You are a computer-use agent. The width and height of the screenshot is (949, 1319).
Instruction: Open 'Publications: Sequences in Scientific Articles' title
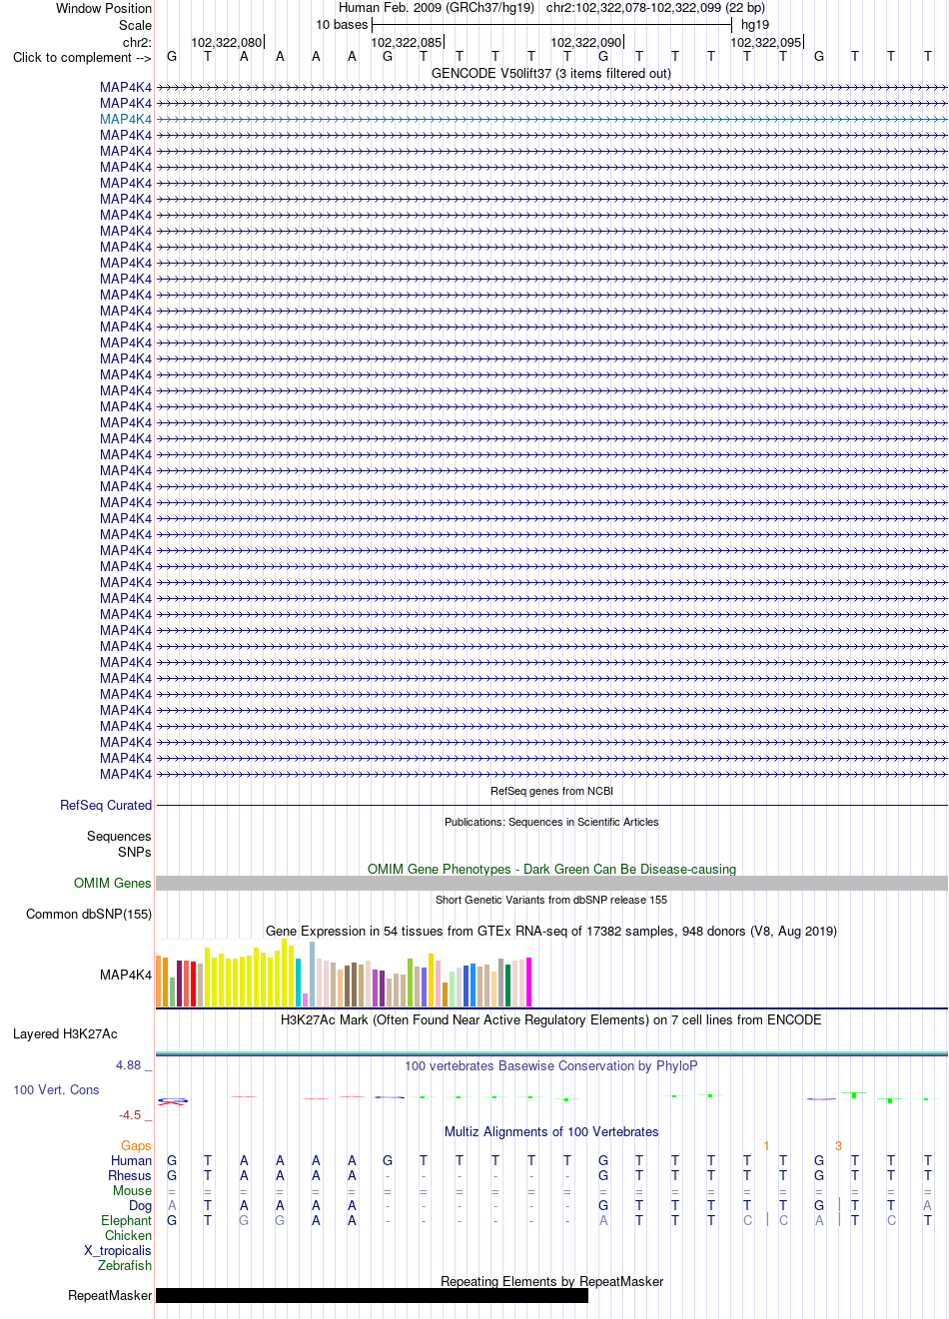pos(551,822)
